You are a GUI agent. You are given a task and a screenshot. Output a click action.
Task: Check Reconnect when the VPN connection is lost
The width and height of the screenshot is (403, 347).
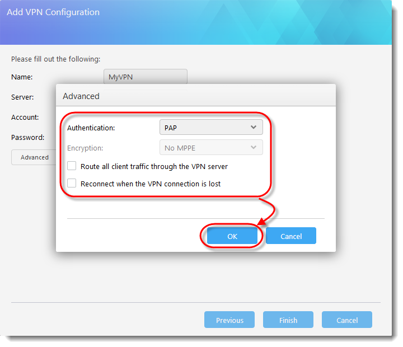click(72, 183)
